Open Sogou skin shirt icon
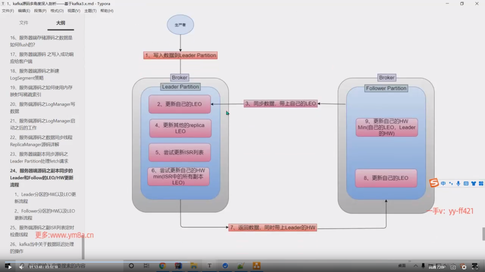This screenshot has height=272, width=485. pyautogui.click(x=473, y=183)
